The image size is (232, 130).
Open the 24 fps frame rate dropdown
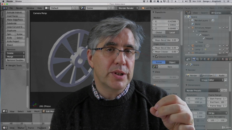click(x=217, y=113)
